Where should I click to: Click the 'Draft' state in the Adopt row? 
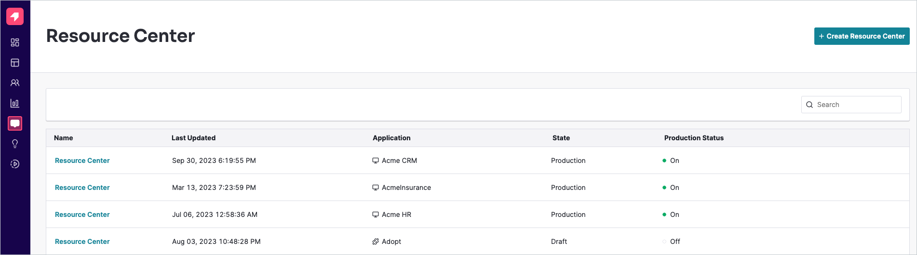pos(559,242)
